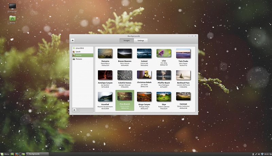Select the Pictures folder in sidebar
This screenshot has width=272, height=156.
point(79,59)
